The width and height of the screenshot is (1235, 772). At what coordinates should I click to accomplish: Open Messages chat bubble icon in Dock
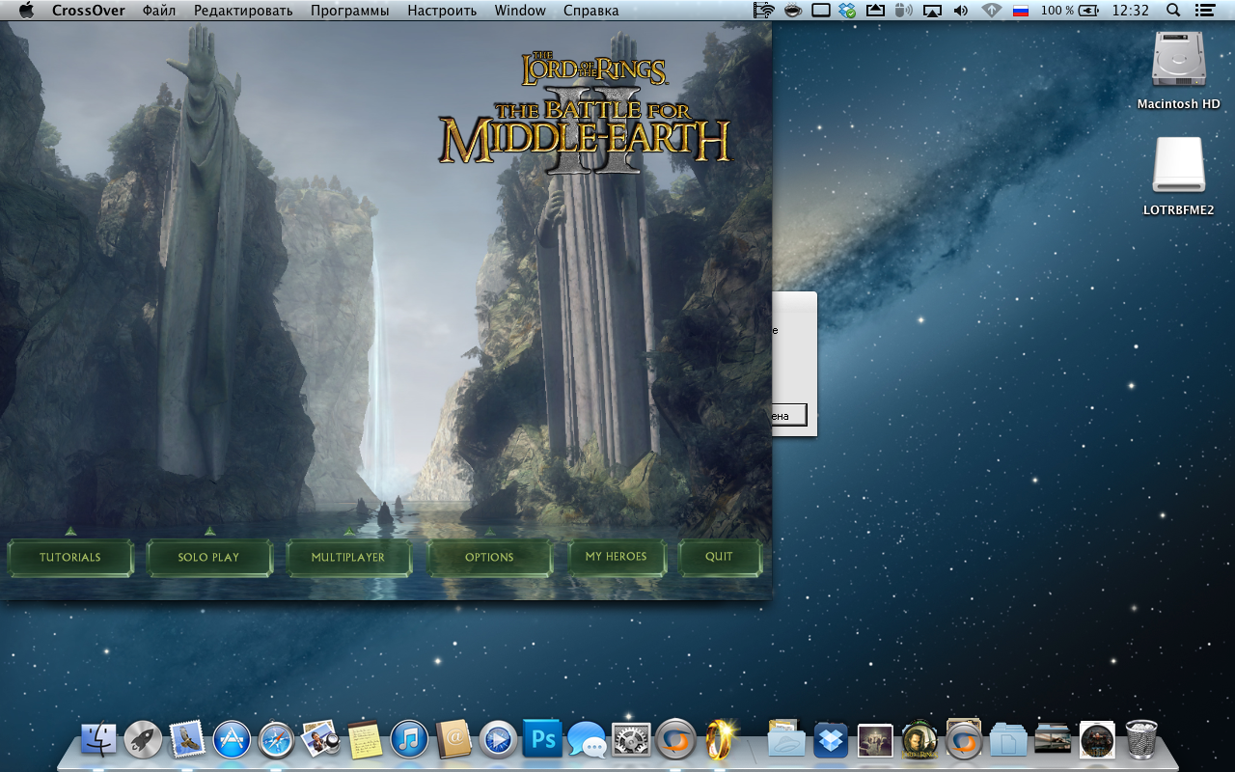tap(587, 740)
